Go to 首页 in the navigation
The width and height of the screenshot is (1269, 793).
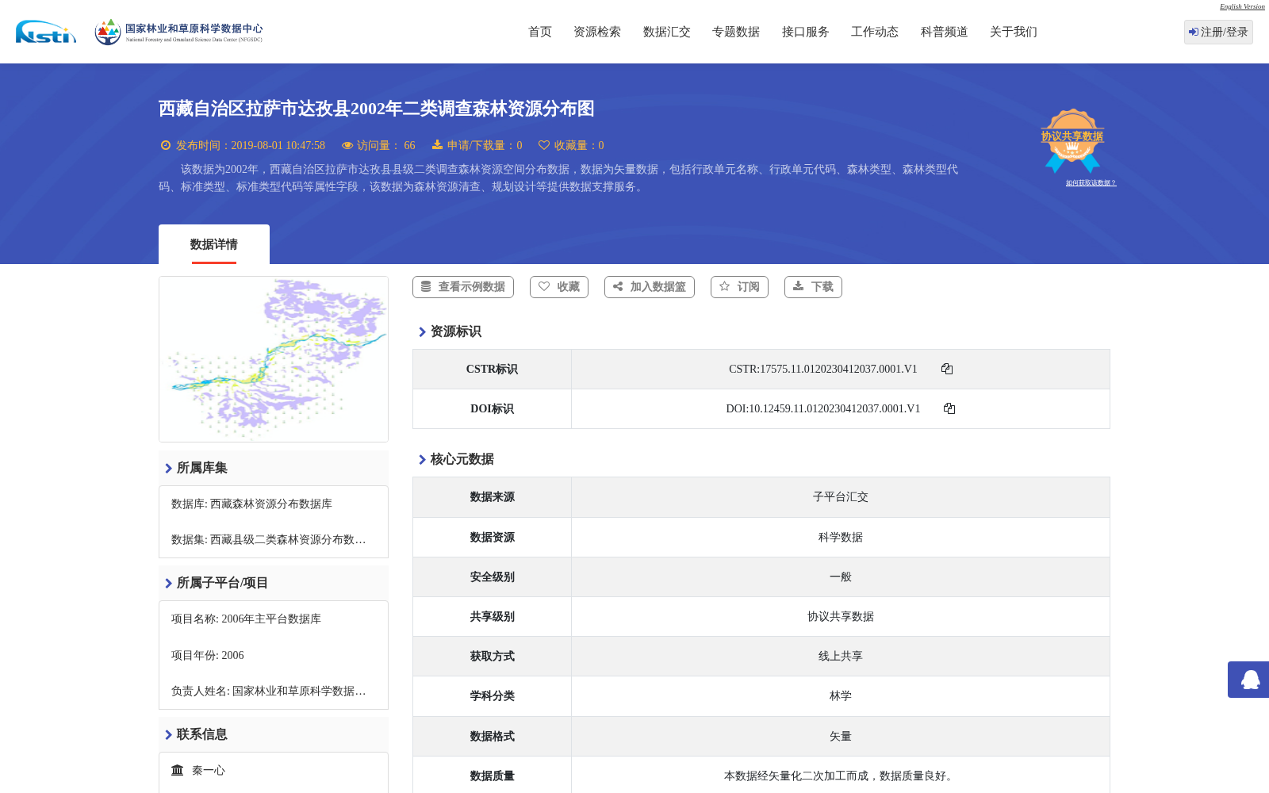pos(540,32)
